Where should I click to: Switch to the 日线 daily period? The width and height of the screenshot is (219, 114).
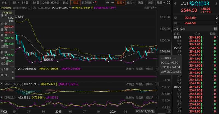65,2
